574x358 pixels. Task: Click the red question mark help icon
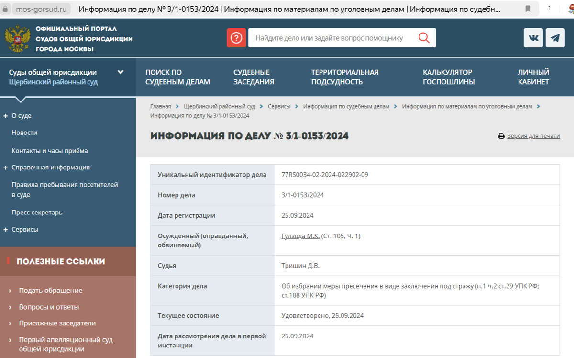236,37
